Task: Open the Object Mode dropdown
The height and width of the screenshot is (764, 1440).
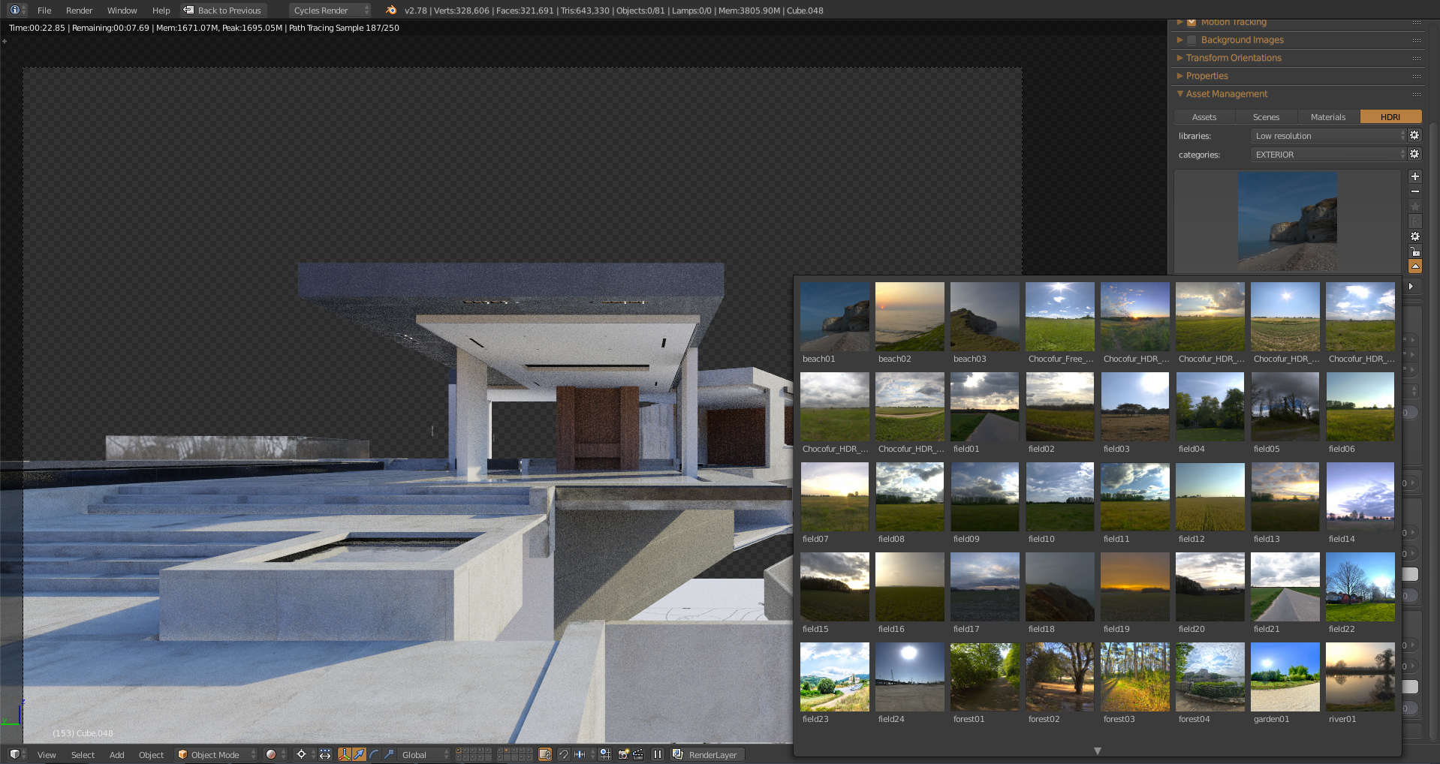Action: click(216, 754)
